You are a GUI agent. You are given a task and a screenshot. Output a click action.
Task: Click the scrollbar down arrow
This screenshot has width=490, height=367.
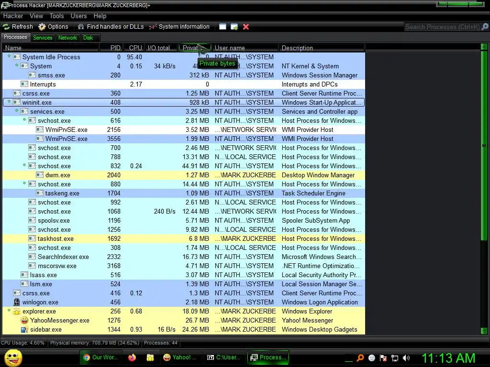coord(484,331)
